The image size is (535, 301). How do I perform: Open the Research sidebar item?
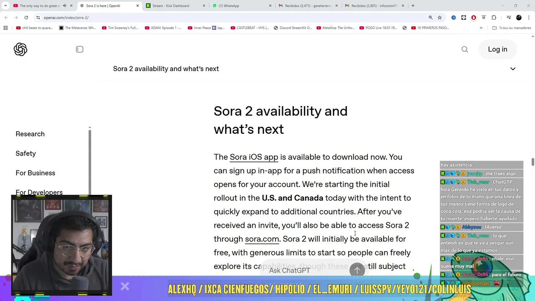(x=30, y=134)
